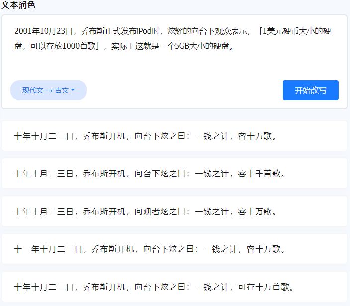Screen dimensions: 350x306
Task: Click the date 2001年10月23日 in input
Action: pos(43,31)
